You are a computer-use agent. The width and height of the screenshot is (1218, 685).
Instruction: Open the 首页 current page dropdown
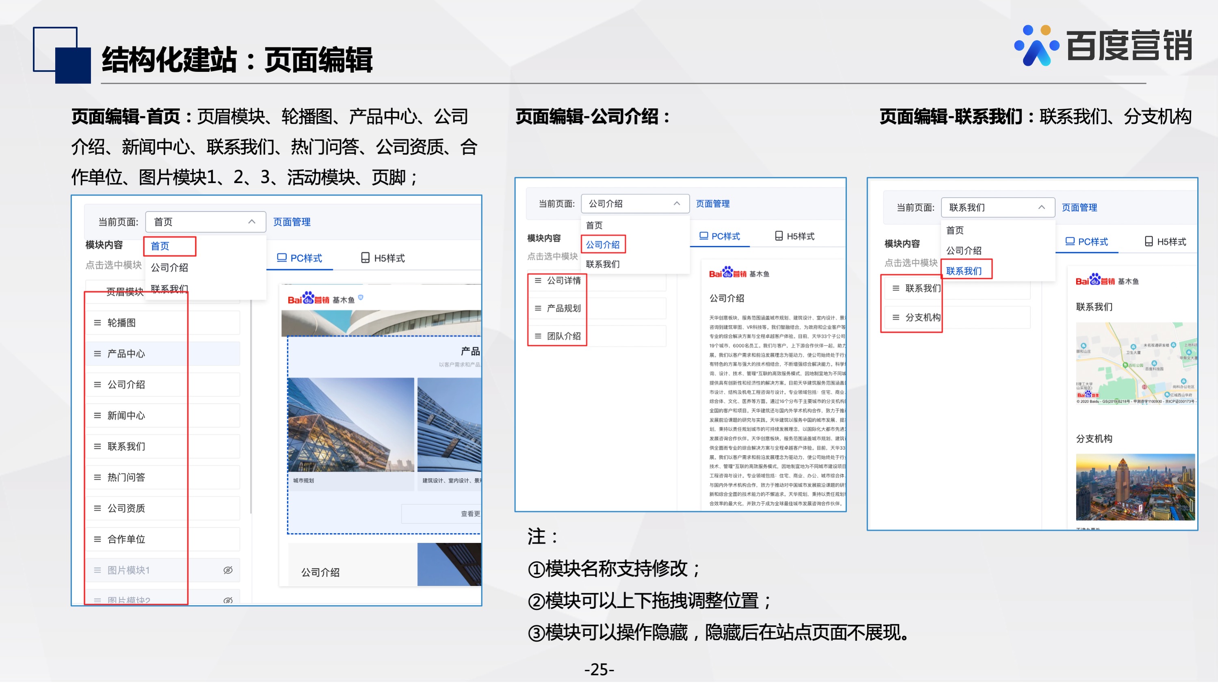tap(206, 222)
